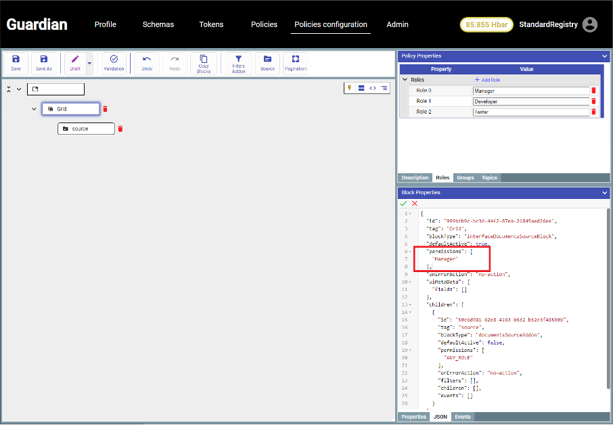Collapse the Policy Properties panel
The width and height of the screenshot is (613, 425).
(x=604, y=56)
